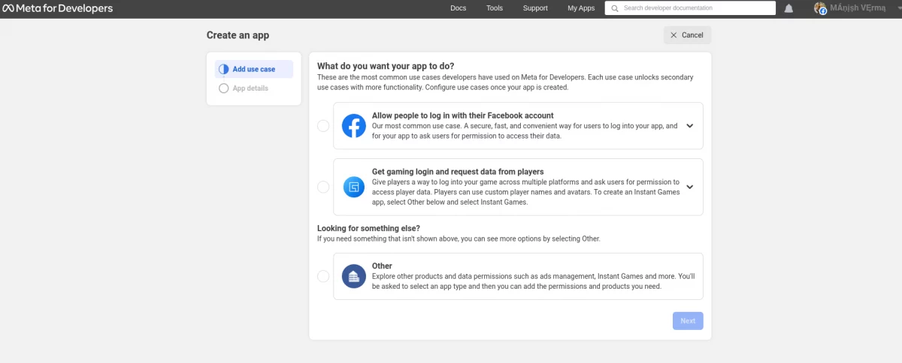The width and height of the screenshot is (902, 363).
Task: Click the App details step circle
Action: [223, 88]
